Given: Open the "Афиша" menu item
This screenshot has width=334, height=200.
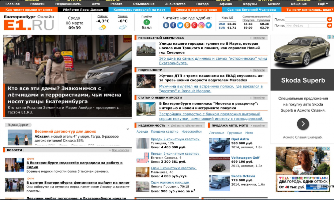Looking at the screenshot, I should pyautogui.click(x=225, y=4).
